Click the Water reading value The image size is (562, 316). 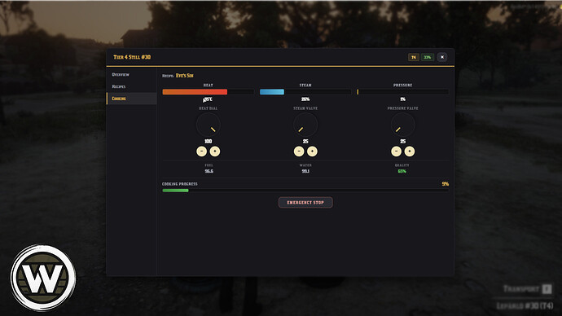tap(305, 171)
